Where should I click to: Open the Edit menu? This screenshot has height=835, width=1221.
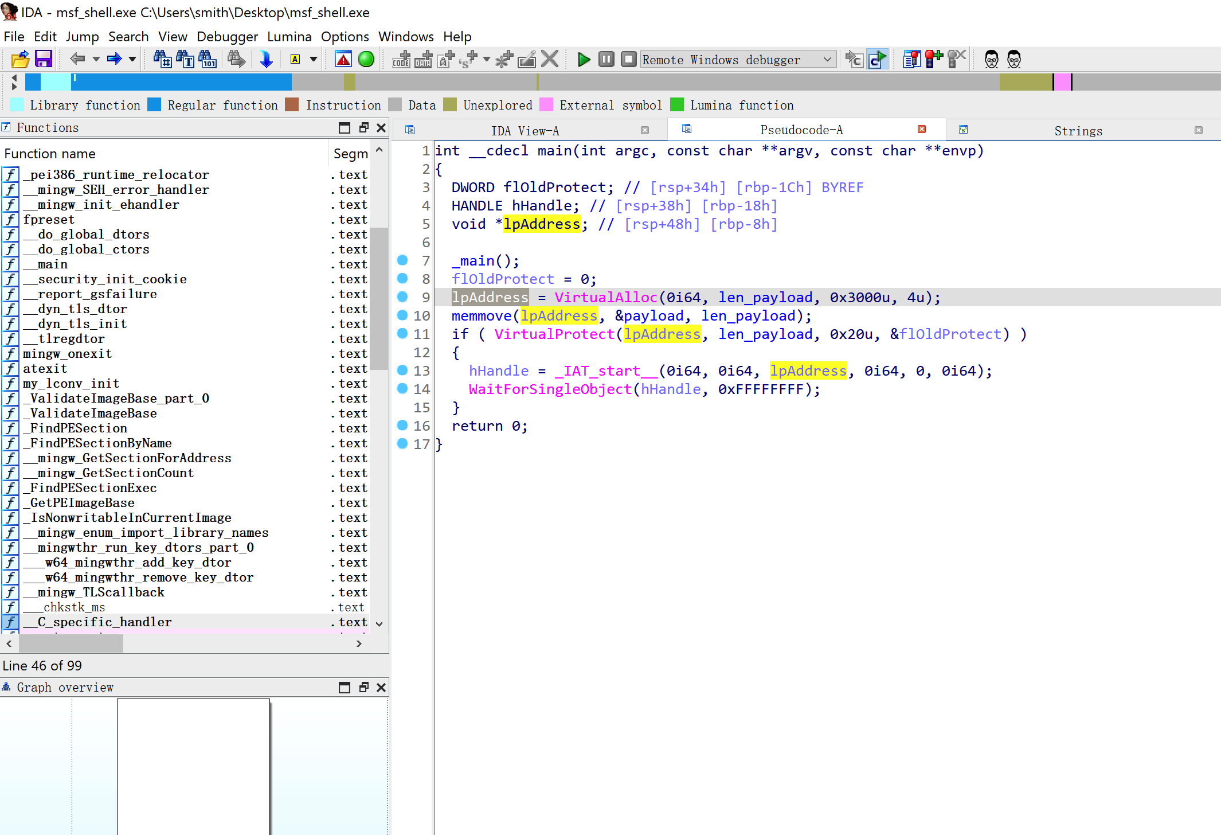(x=45, y=37)
